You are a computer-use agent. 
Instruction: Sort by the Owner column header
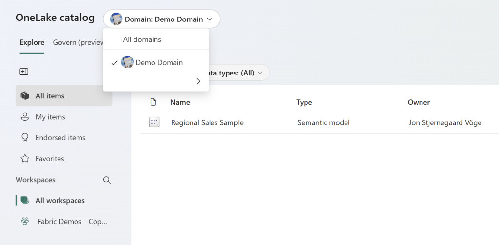(419, 102)
